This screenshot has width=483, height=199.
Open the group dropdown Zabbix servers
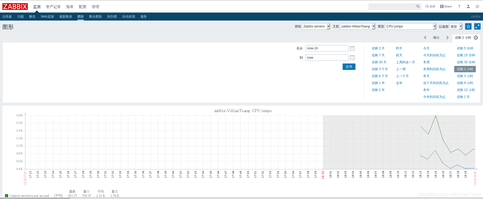316,26
